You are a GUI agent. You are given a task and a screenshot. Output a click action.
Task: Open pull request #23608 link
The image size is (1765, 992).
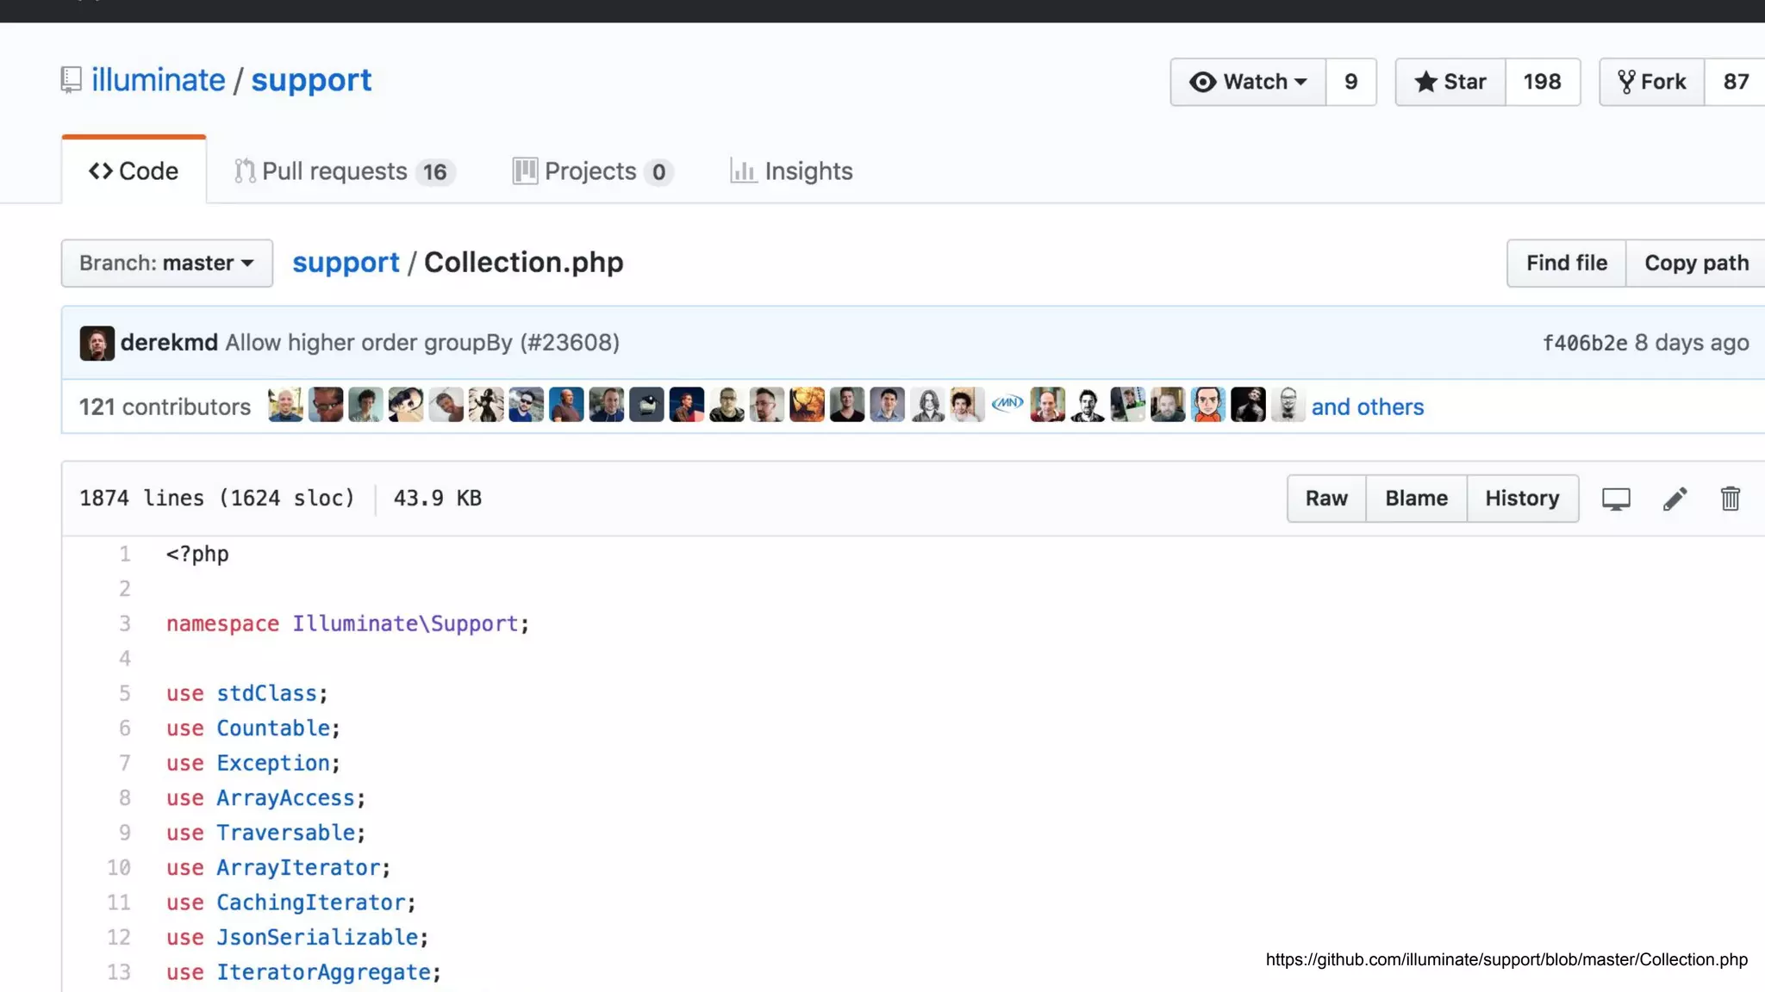click(570, 343)
